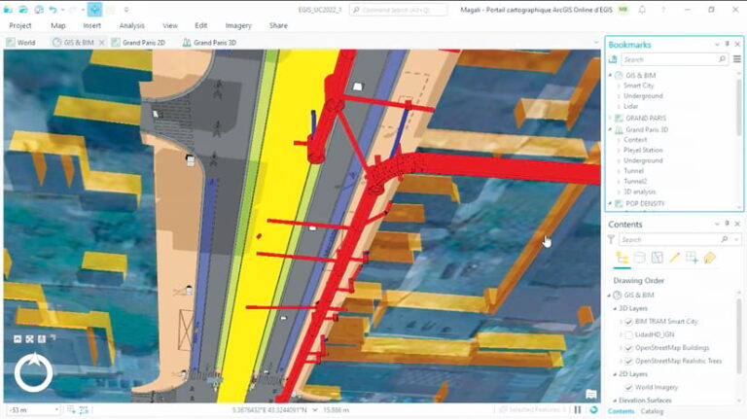Open the Project menu

20,25
